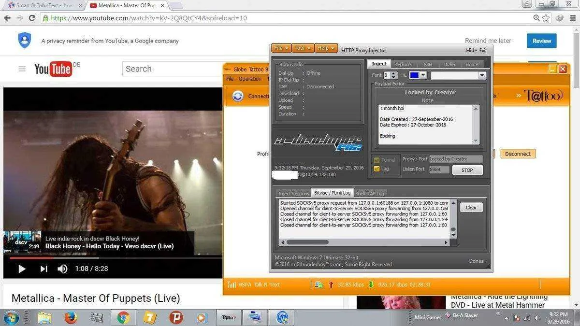Image resolution: width=580 pixels, height=326 pixels.
Task: Reload the page in Chrome
Action: (32, 18)
